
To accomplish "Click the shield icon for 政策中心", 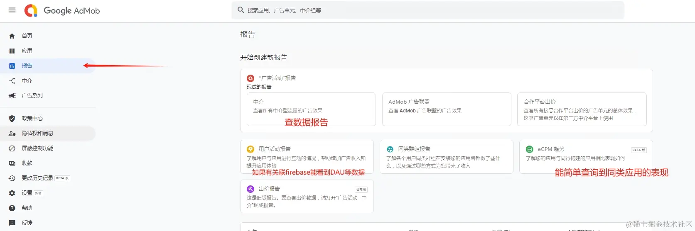I will [12, 119].
